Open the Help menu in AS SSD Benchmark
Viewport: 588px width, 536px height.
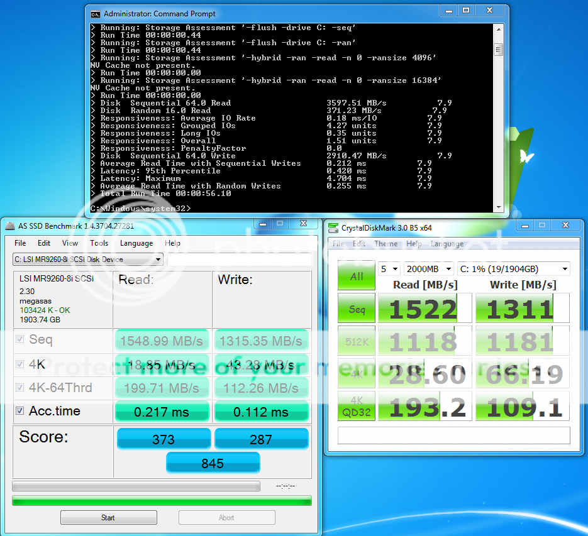[172, 243]
